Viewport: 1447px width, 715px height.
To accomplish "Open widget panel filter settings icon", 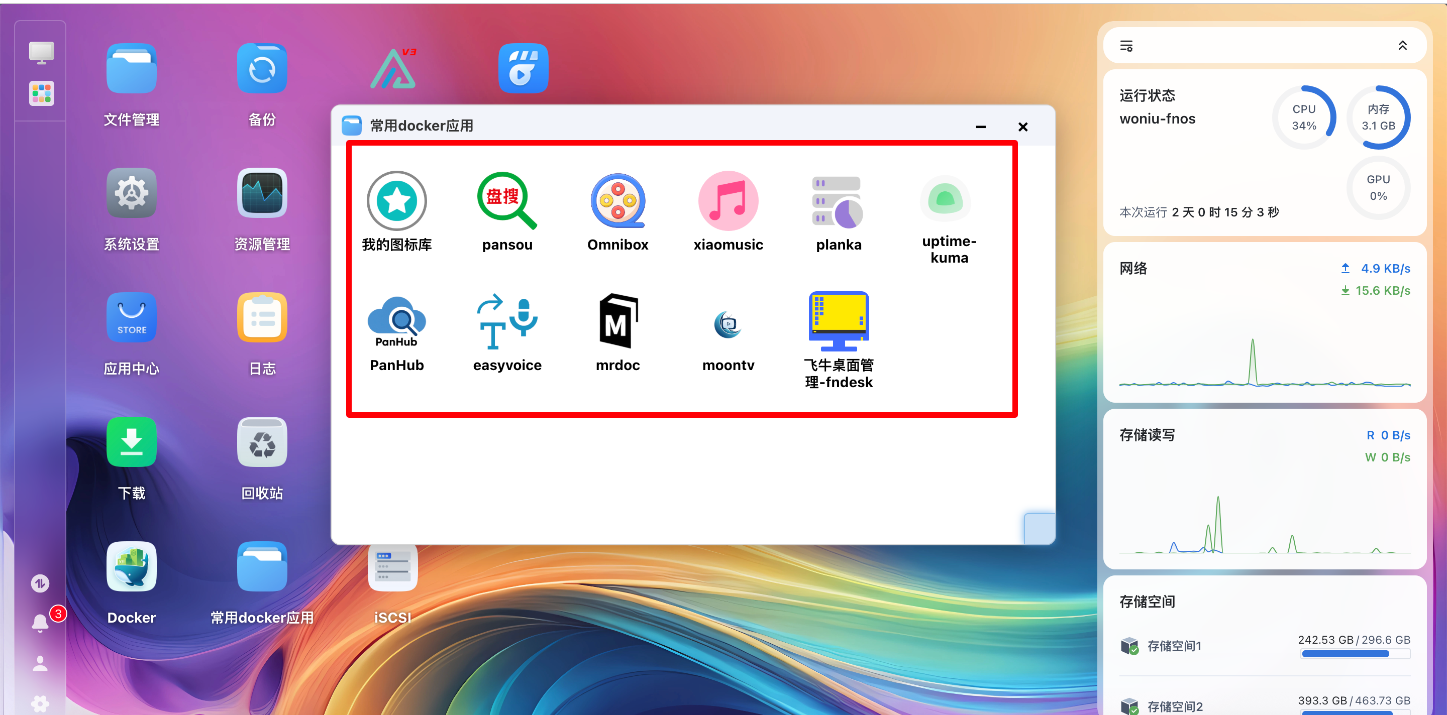I will pyautogui.click(x=1126, y=46).
